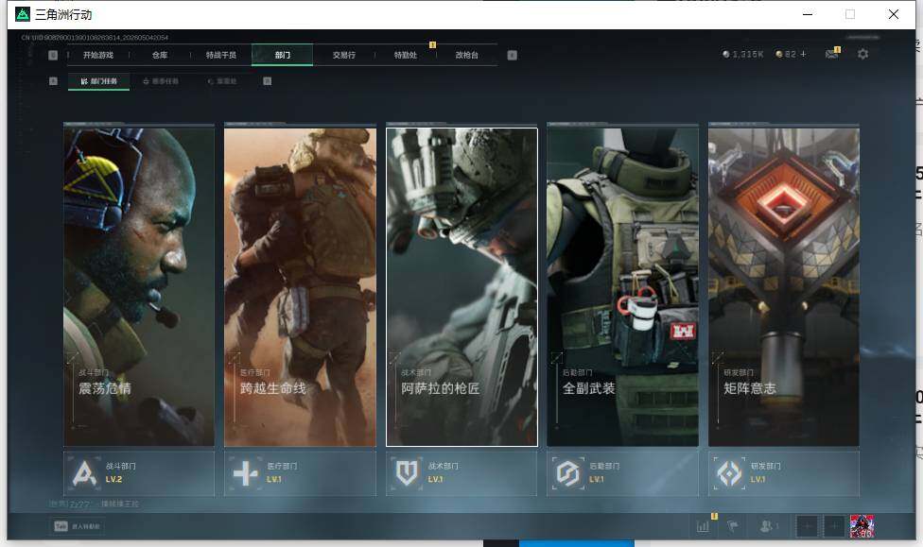Click the 三角洲行动 app logo in the title bar
Screen dimensions: 923x547
click(23, 14)
